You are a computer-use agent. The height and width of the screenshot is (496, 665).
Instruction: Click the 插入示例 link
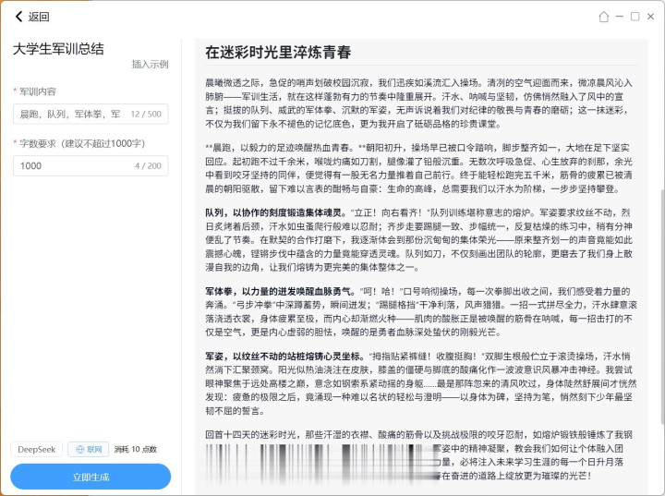(x=150, y=65)
